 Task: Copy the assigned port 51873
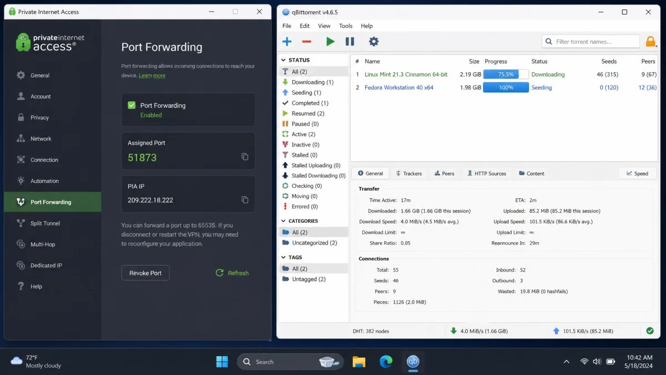coord(245,157)
